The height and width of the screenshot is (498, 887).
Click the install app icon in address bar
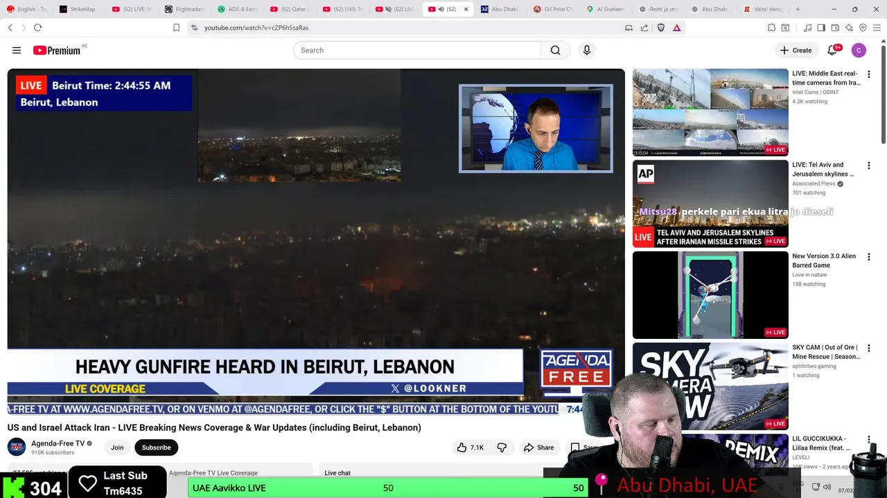point(629,28)
